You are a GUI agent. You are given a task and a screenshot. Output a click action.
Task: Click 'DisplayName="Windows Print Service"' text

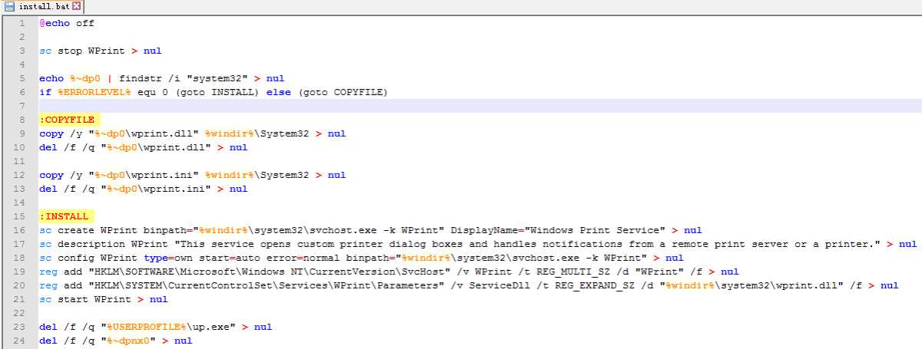[559, 230]
